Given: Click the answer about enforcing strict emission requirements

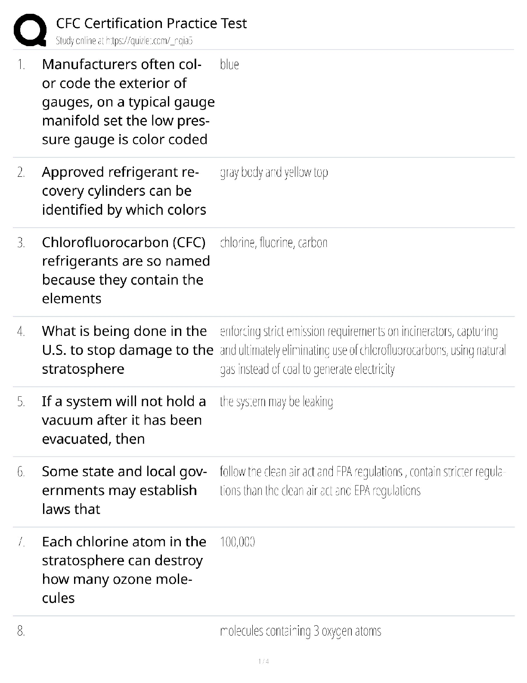Looking at the screenshot, I should [x=362, y=350].
